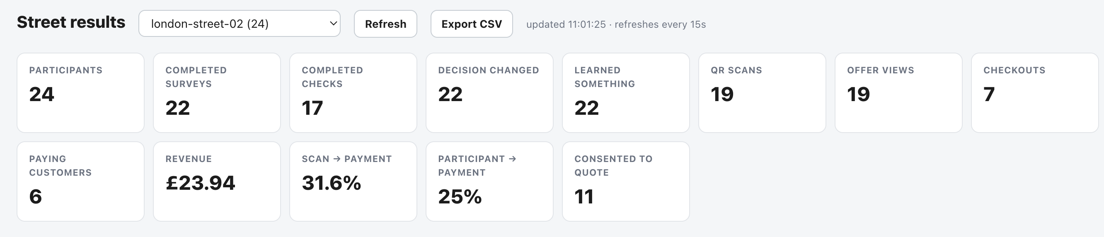Screen dimensions: 1104x237
Task: Click the updated 11:01:25 status text
Action: (x=566, y=24)
